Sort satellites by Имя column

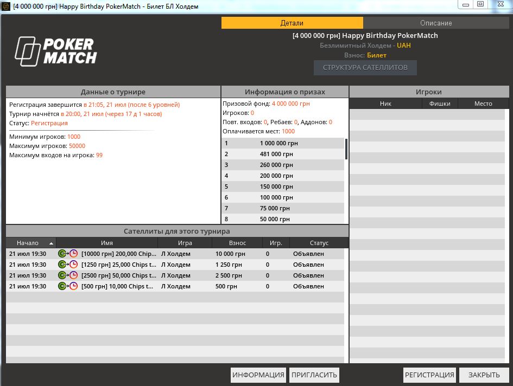click(107, 243)
